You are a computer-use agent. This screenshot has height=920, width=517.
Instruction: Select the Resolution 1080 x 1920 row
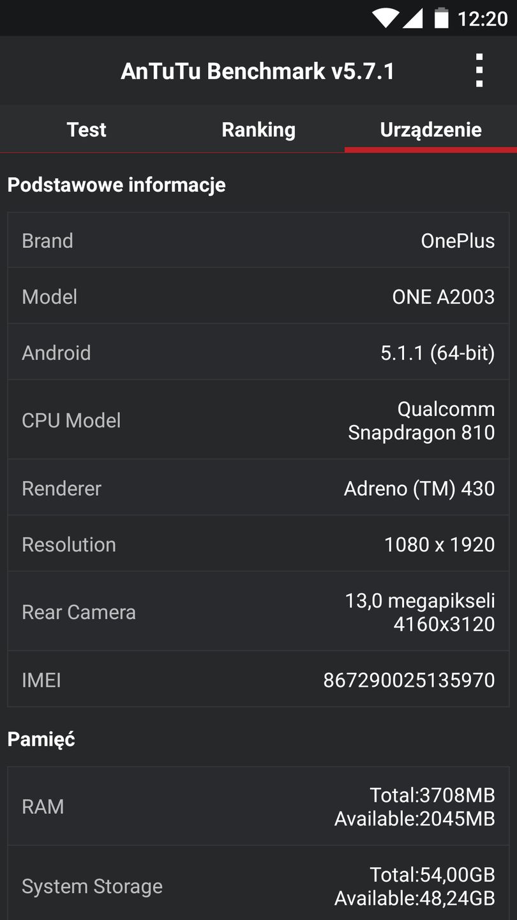[x=258, y=544]
